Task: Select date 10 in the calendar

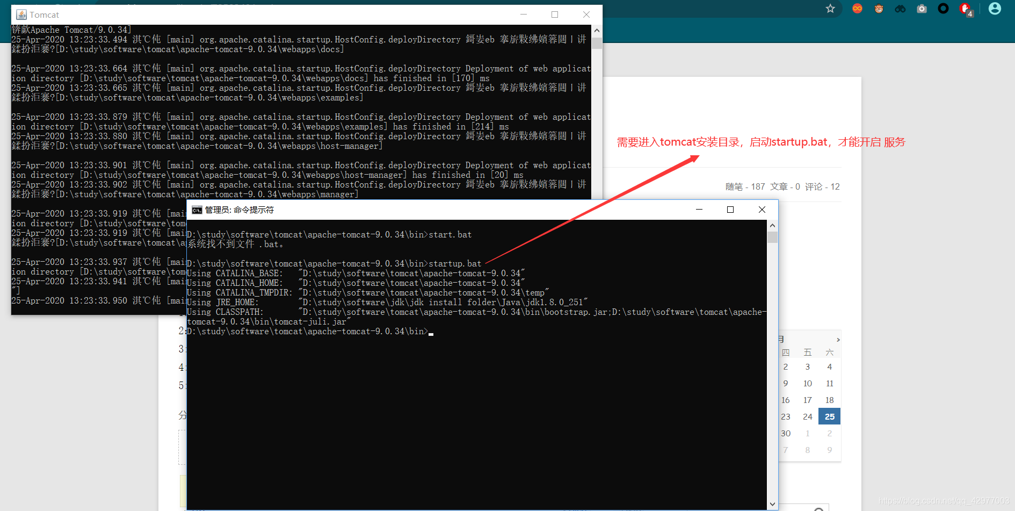Action: click(807, 383)
